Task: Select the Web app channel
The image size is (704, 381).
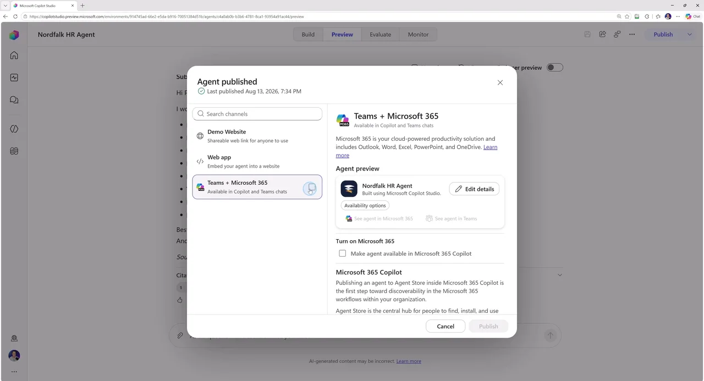Action: (x=257, y=161)
